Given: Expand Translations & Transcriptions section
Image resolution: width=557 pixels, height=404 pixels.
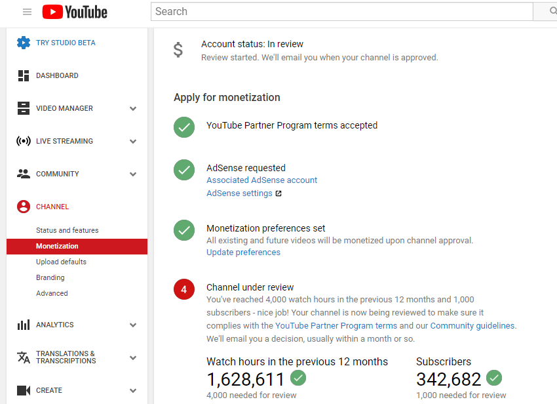Looking at the screenshot, I should click(133, 358).
